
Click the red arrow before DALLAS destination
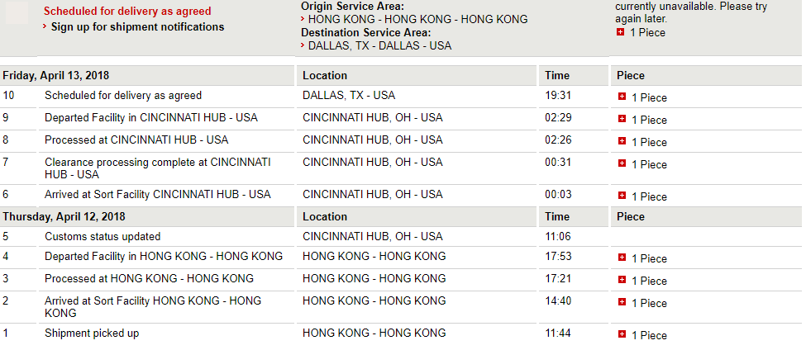tap(303, 45)
